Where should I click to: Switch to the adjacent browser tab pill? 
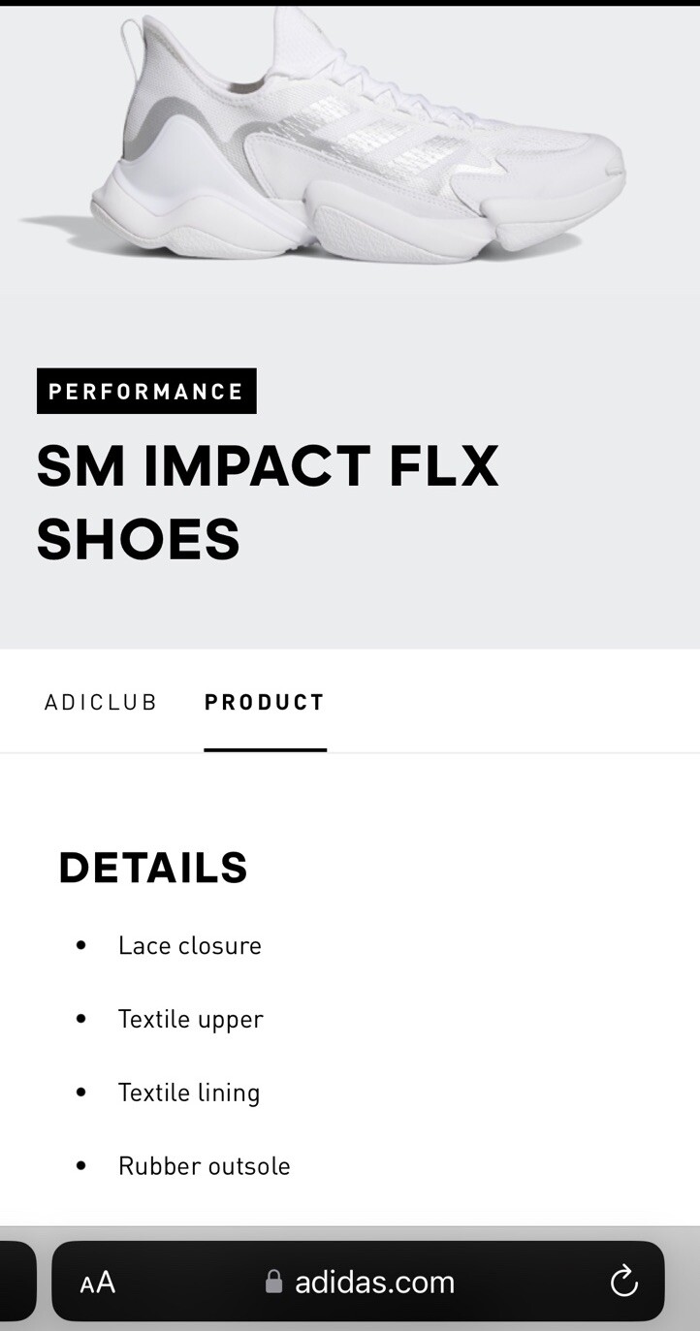16,1282
